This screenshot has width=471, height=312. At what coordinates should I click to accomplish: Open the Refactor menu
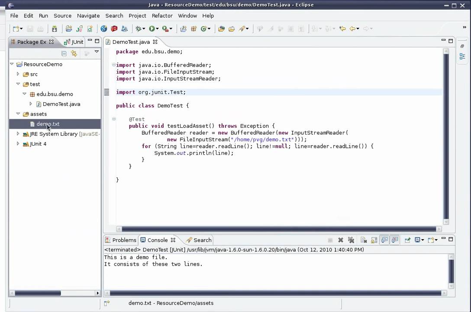pyautogui.click(x=162, y=16)
